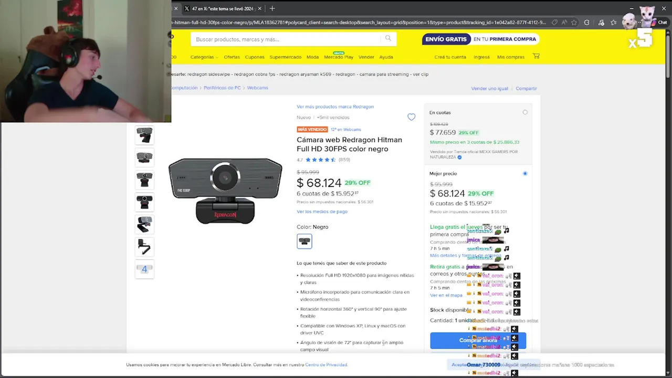The height and width of the screenshot is (378, 672).
Task: Select the first product thumbnail
Action: point(144,135)
